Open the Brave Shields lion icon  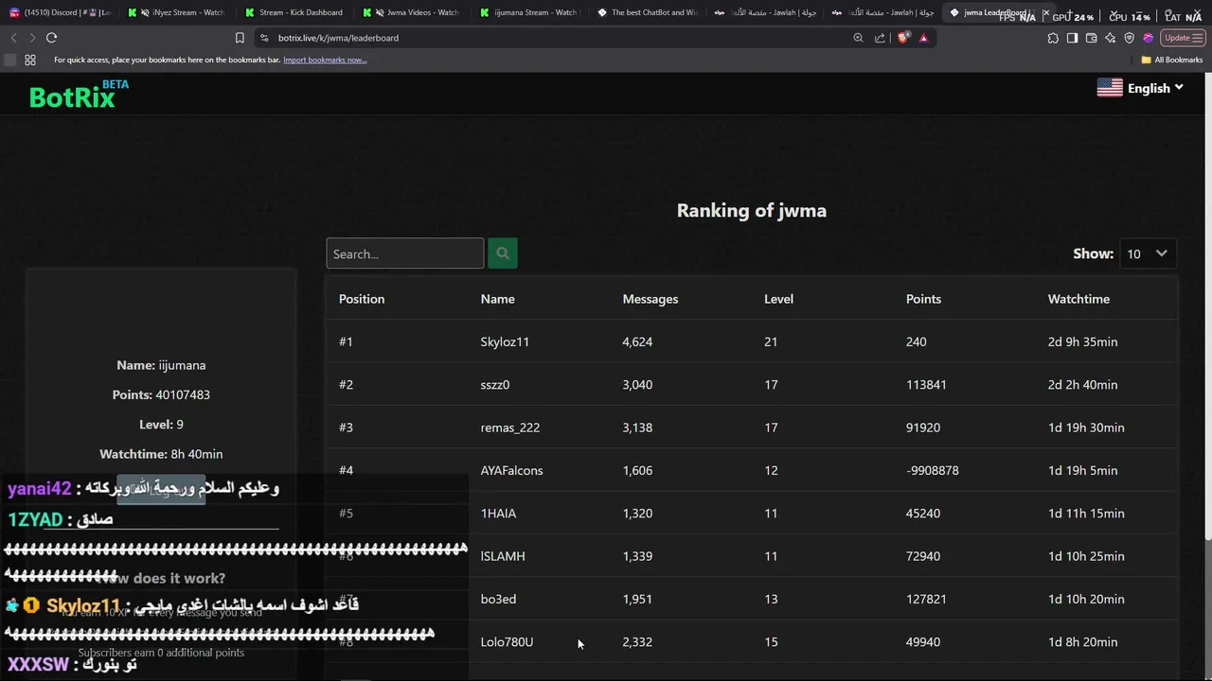pyautogui.click(x=903, y=38)
